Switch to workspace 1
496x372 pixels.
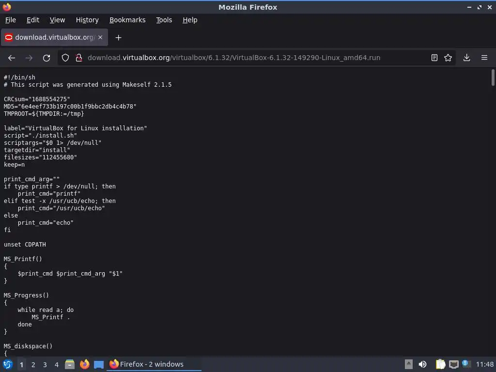[x=21, y=365]
